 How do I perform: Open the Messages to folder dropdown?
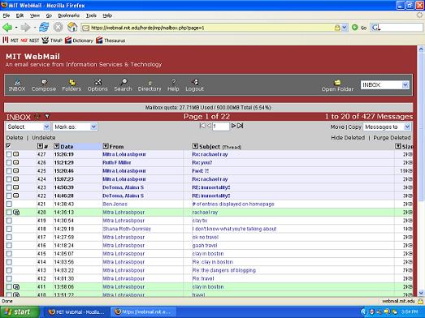click(x=387, y=127)
